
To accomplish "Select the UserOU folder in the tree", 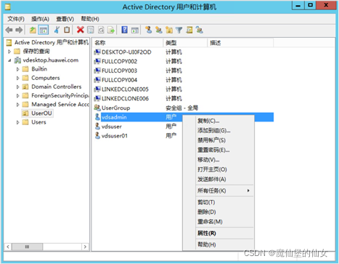I will [37, 113].
